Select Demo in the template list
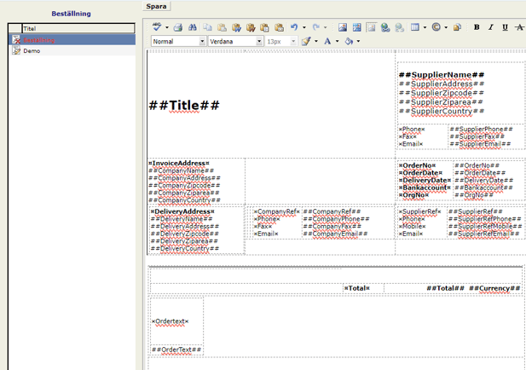 32,51
